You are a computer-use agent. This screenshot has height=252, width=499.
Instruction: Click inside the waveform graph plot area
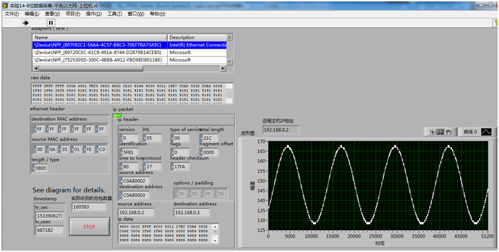click(378, 185)
